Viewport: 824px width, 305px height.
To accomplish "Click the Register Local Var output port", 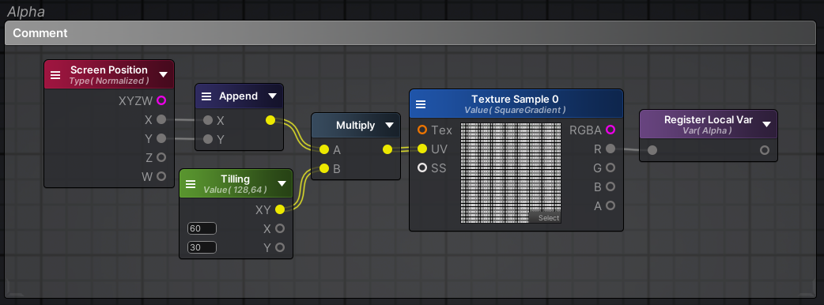I will (x=765, y=150).
